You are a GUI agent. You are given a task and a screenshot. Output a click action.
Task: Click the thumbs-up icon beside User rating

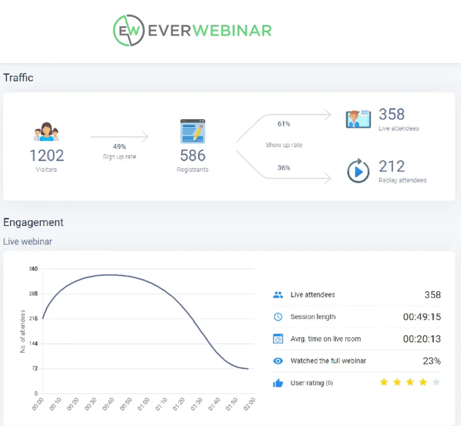coord(278,383)
